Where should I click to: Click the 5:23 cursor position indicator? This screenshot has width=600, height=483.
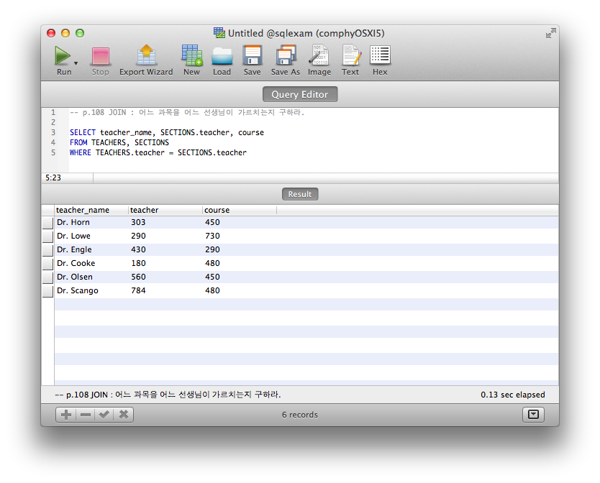tap(53, 178)
